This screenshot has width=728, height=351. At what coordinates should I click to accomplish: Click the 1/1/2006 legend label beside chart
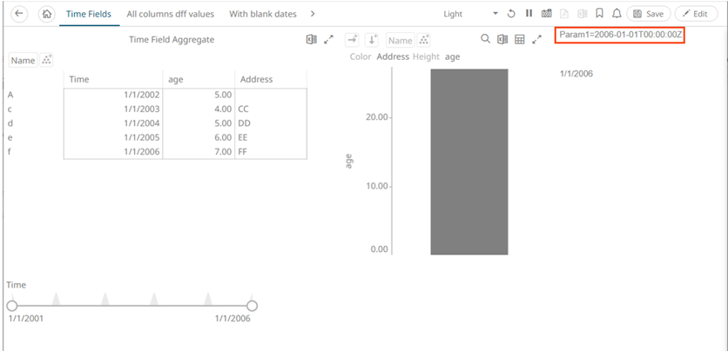coord(576,74)
